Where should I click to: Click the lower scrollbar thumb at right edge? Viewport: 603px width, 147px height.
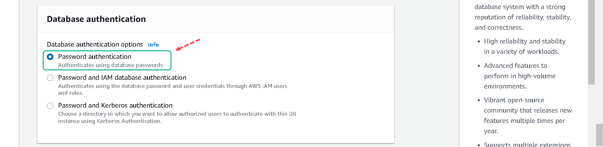point(599,135)
